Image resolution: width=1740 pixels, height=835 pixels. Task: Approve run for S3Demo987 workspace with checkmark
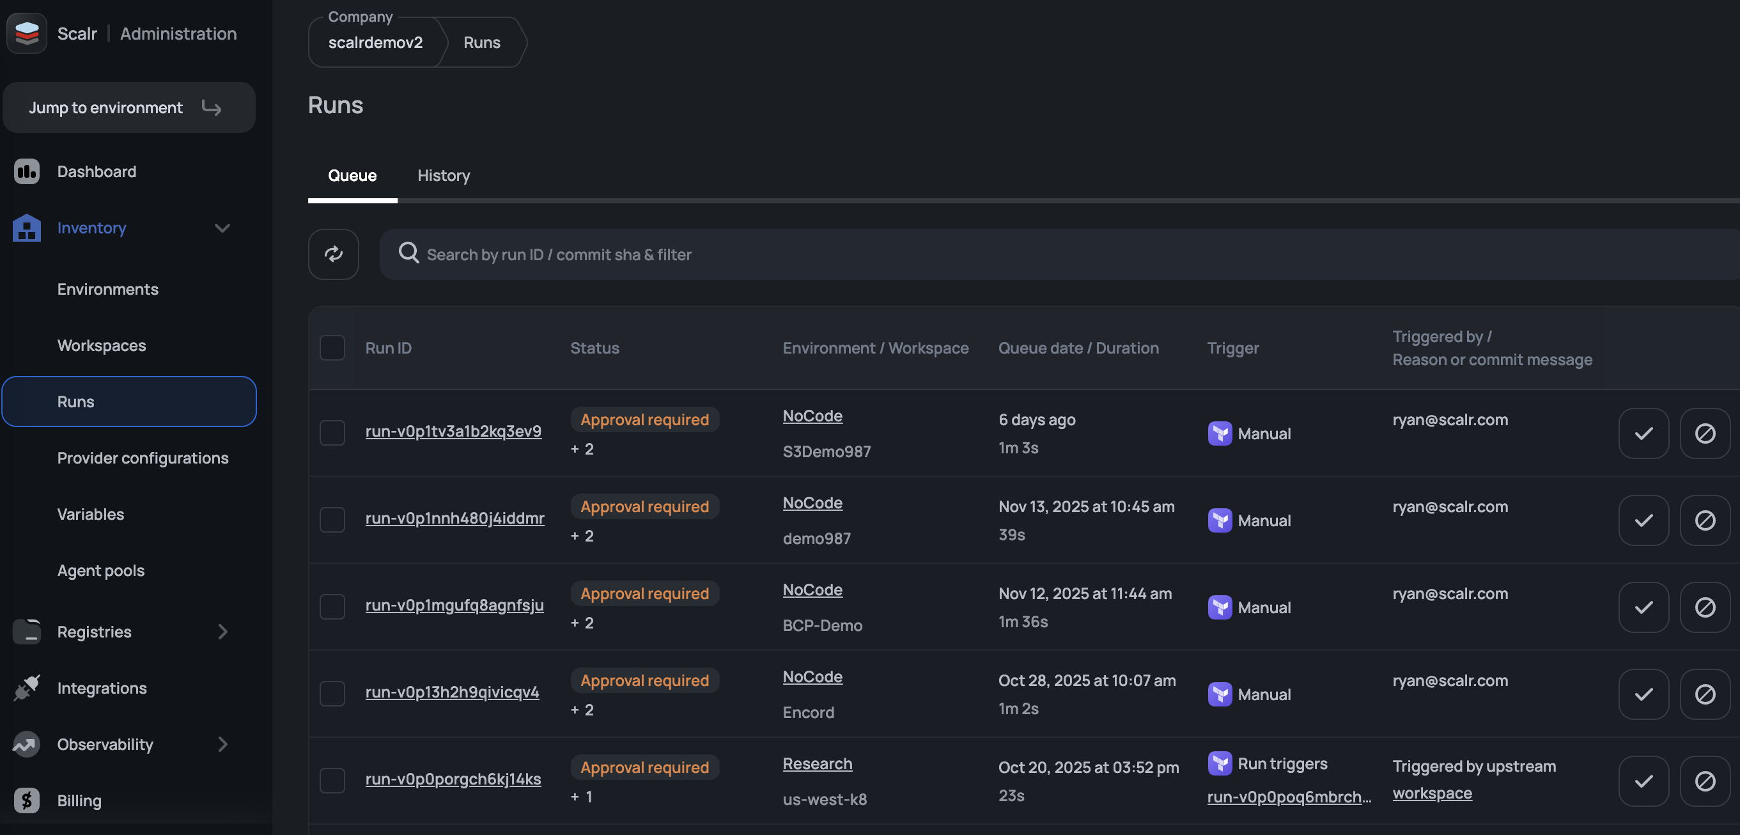[1643, 433]
